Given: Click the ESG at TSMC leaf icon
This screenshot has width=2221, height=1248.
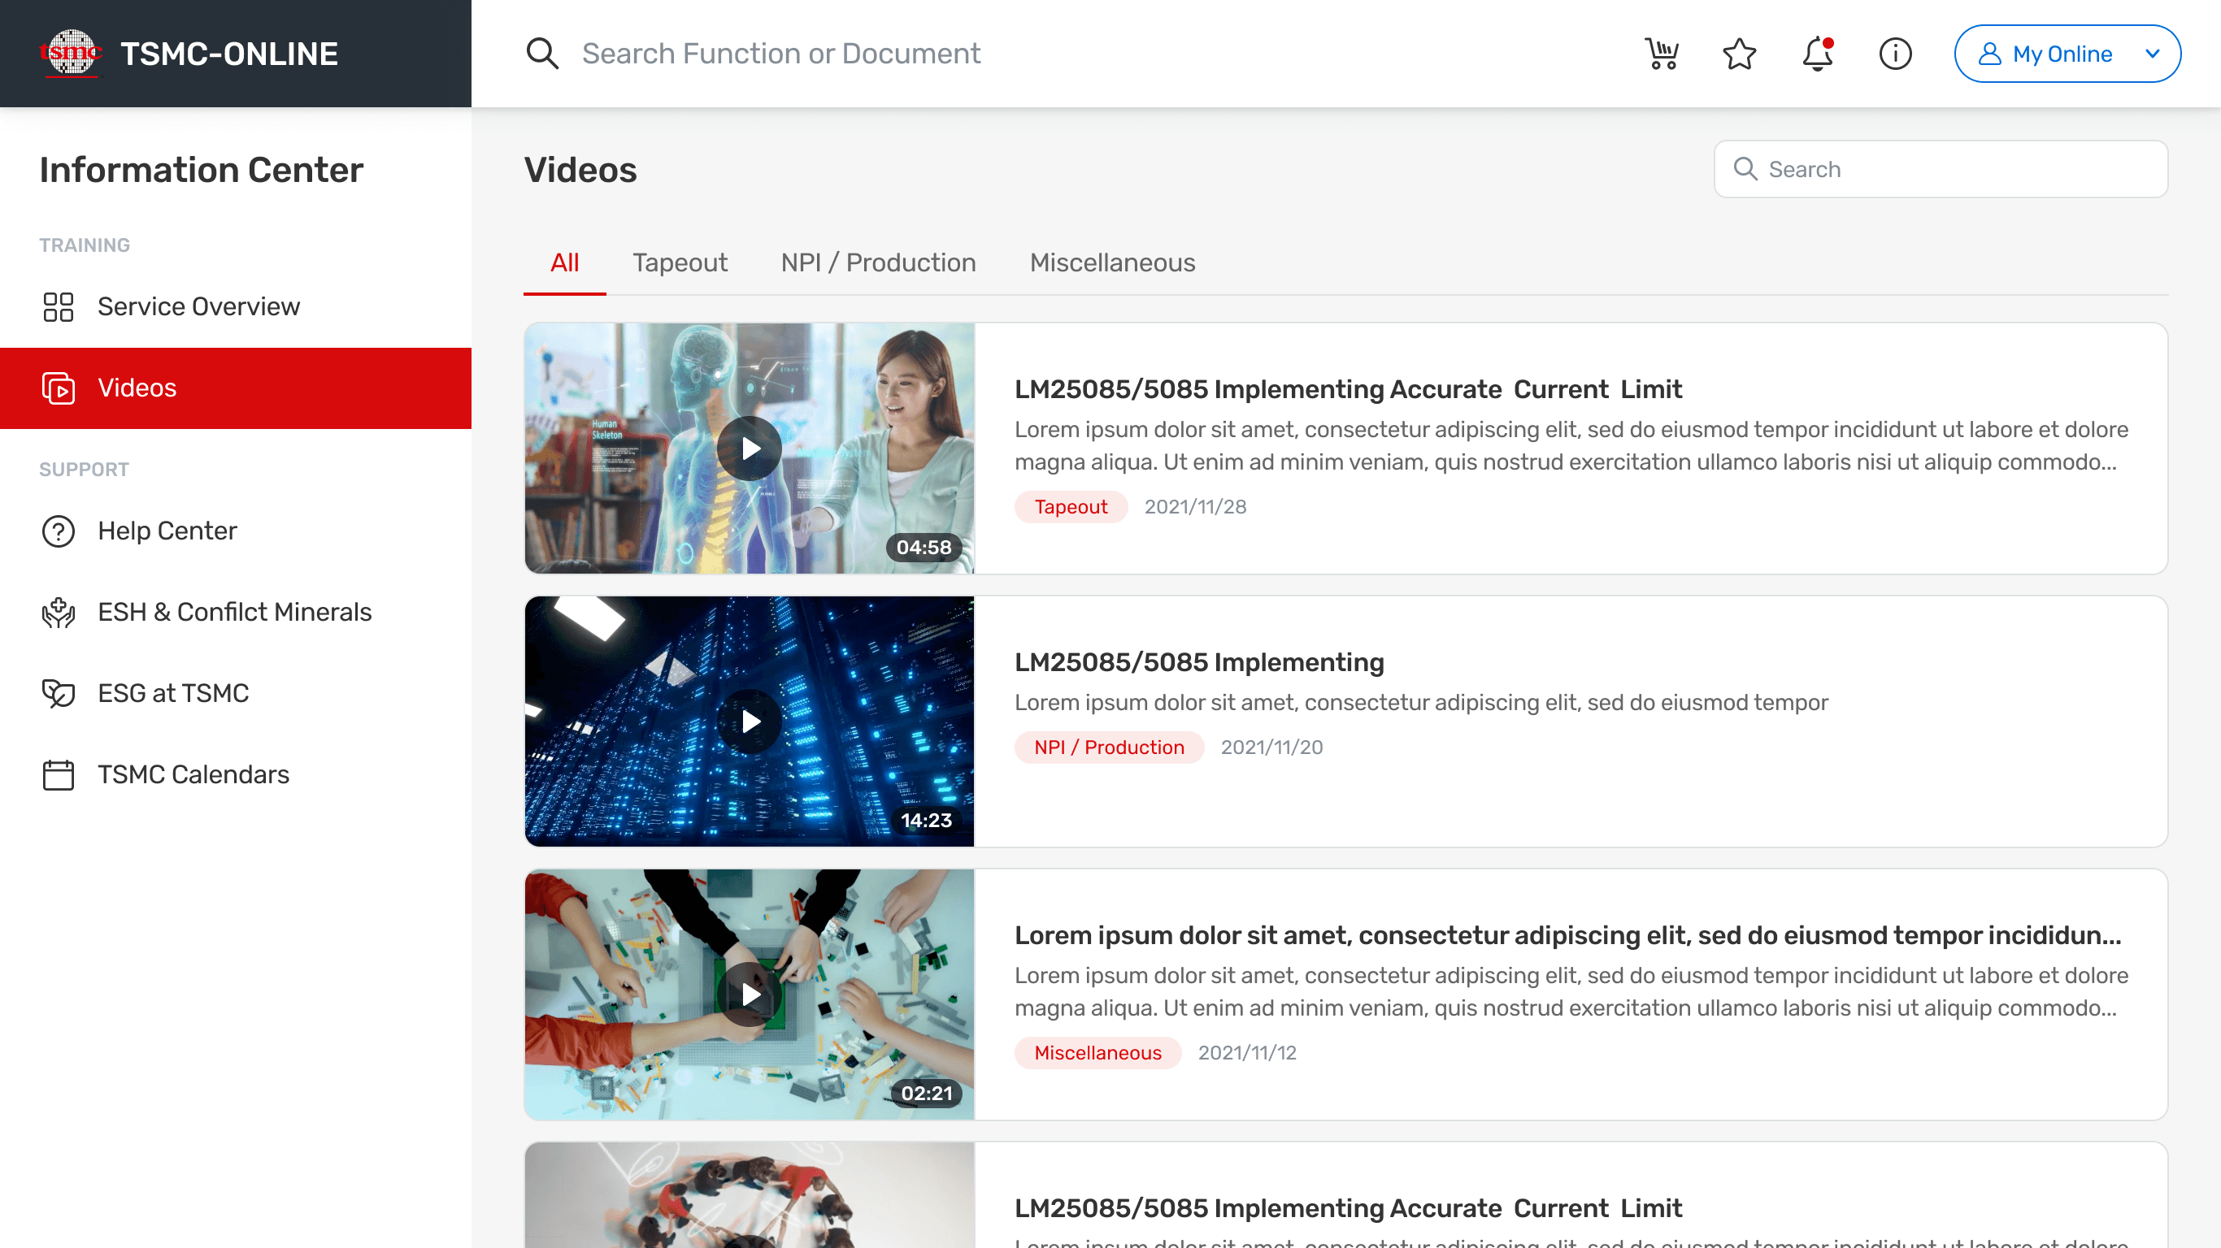Looking at the screenshot, I should point(59,694).
